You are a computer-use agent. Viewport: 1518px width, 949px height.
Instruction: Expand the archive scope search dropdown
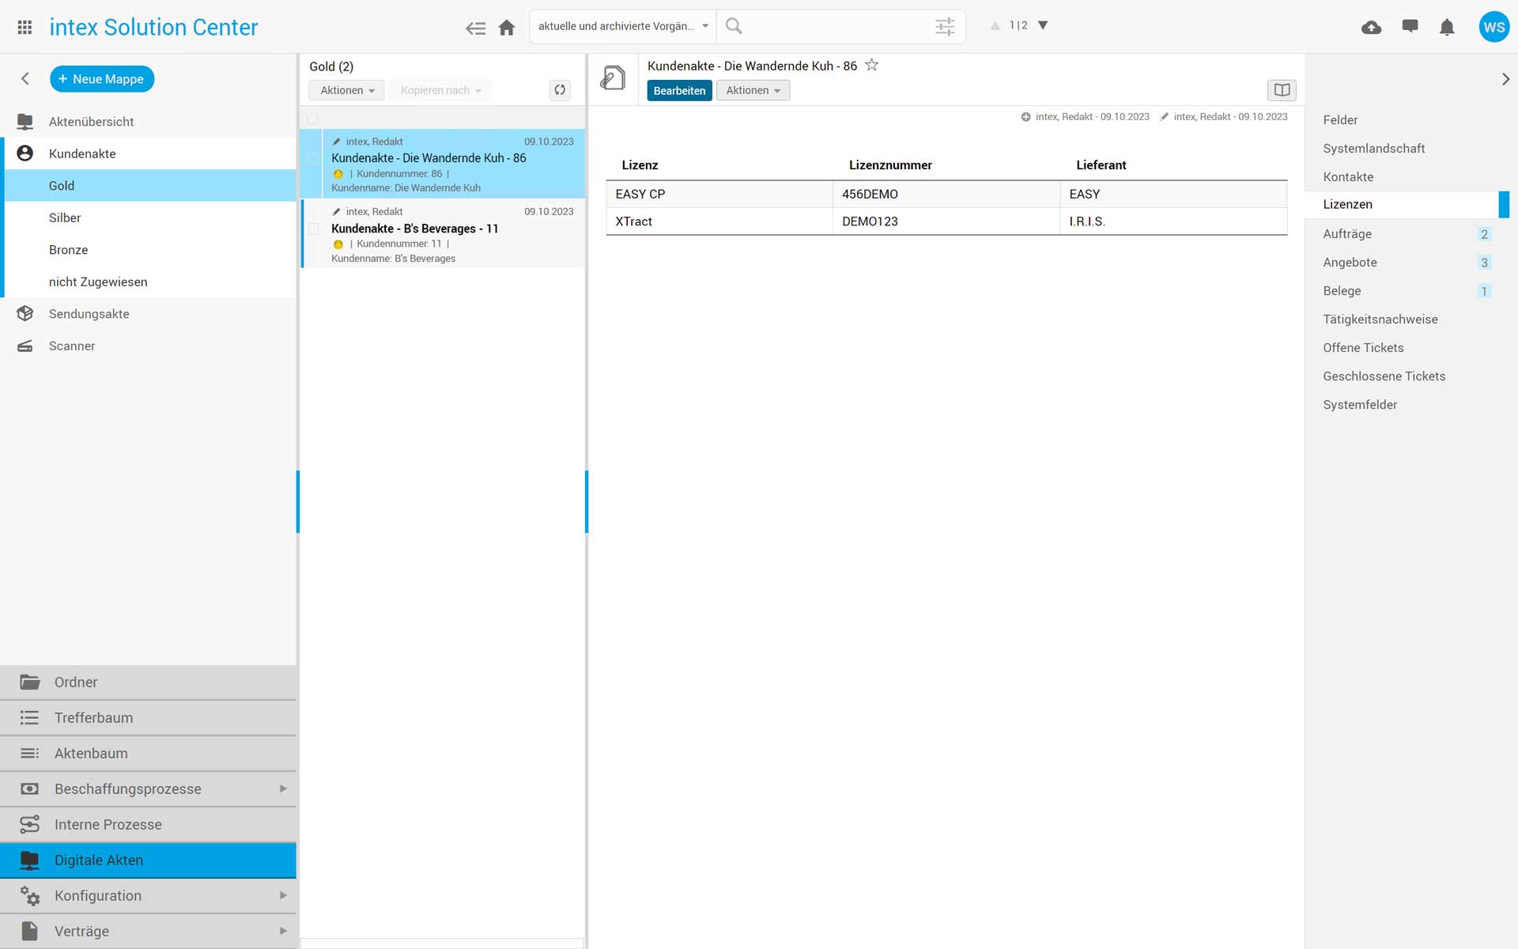pyautogui.click(x=623, y=26)
